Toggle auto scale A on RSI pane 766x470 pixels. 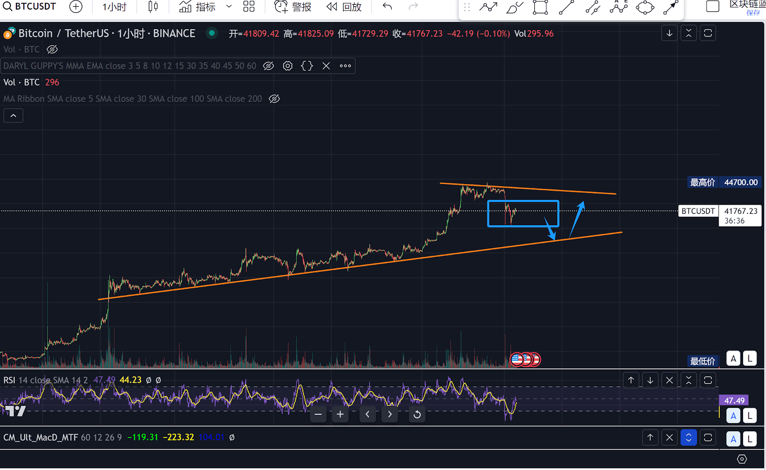(x=733, y=415)
